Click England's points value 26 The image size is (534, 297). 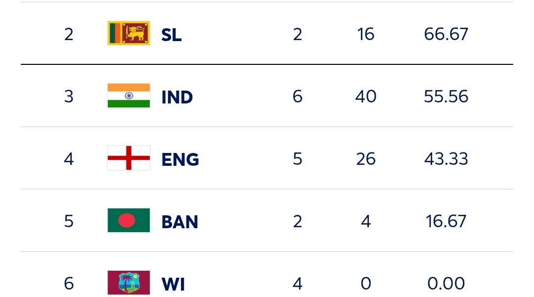point(366,159)
